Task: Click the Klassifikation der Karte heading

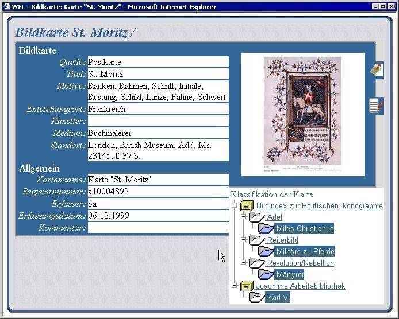Action: click(x=271, y=194)
